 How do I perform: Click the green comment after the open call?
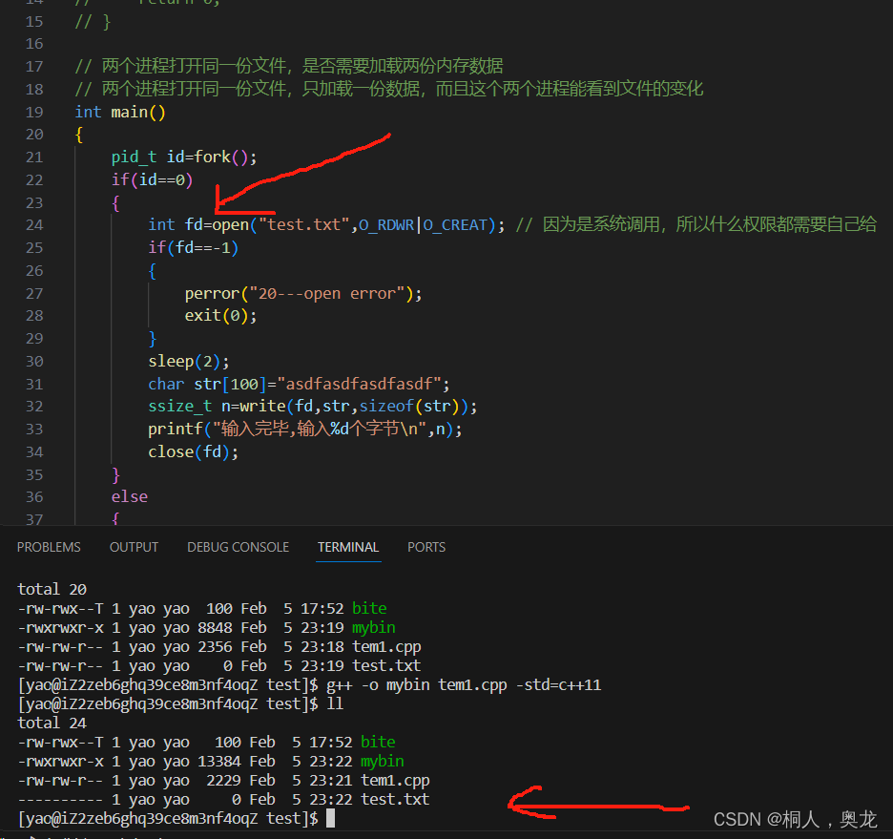tap(696, 225)
